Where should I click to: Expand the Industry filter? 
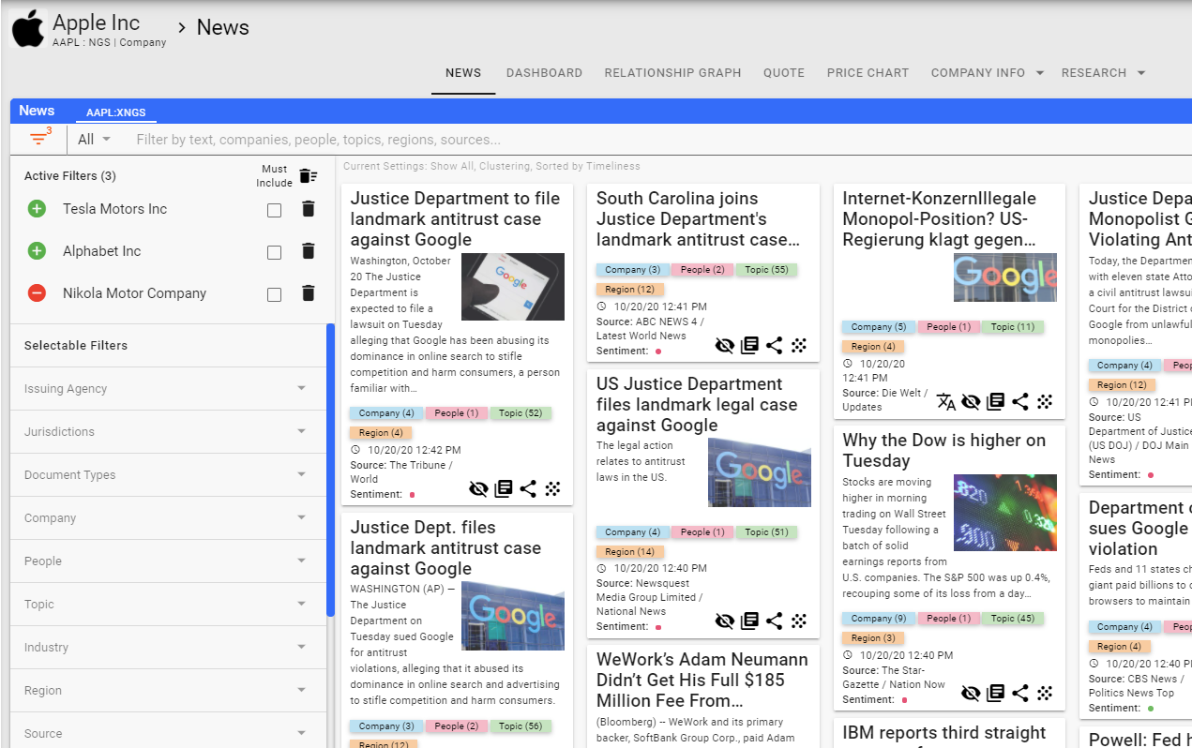pyautogui.click(x=168, y=647)
